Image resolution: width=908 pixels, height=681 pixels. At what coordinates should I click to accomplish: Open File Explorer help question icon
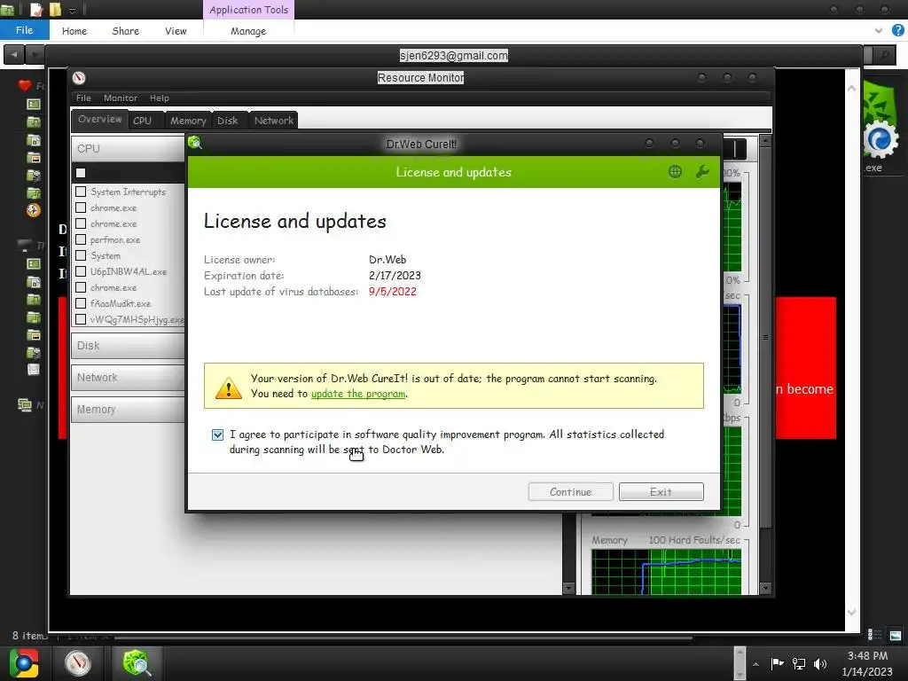897,30
